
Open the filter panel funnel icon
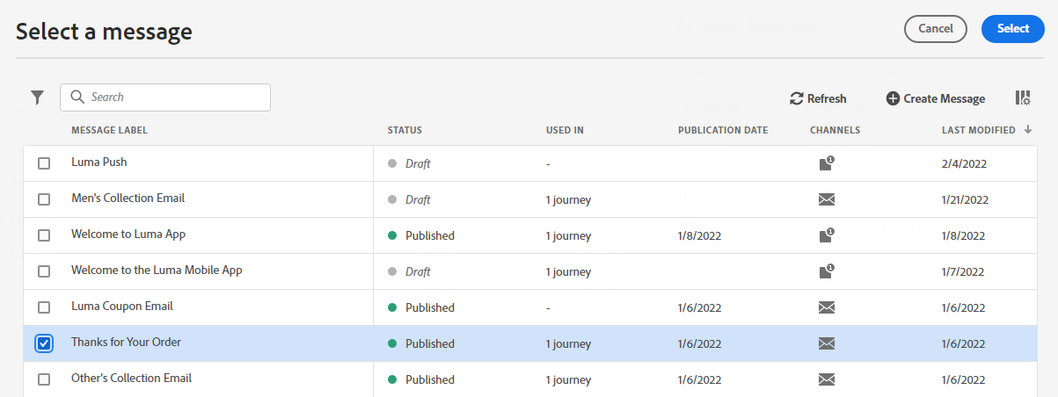(x=37, y=97)
